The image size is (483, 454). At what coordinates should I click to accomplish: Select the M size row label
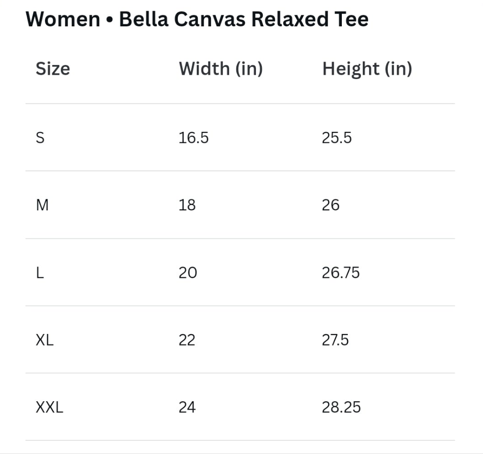42,205
